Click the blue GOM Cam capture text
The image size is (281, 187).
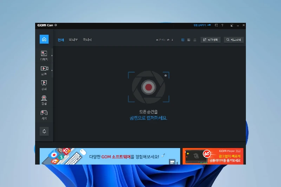click(148, 118)
